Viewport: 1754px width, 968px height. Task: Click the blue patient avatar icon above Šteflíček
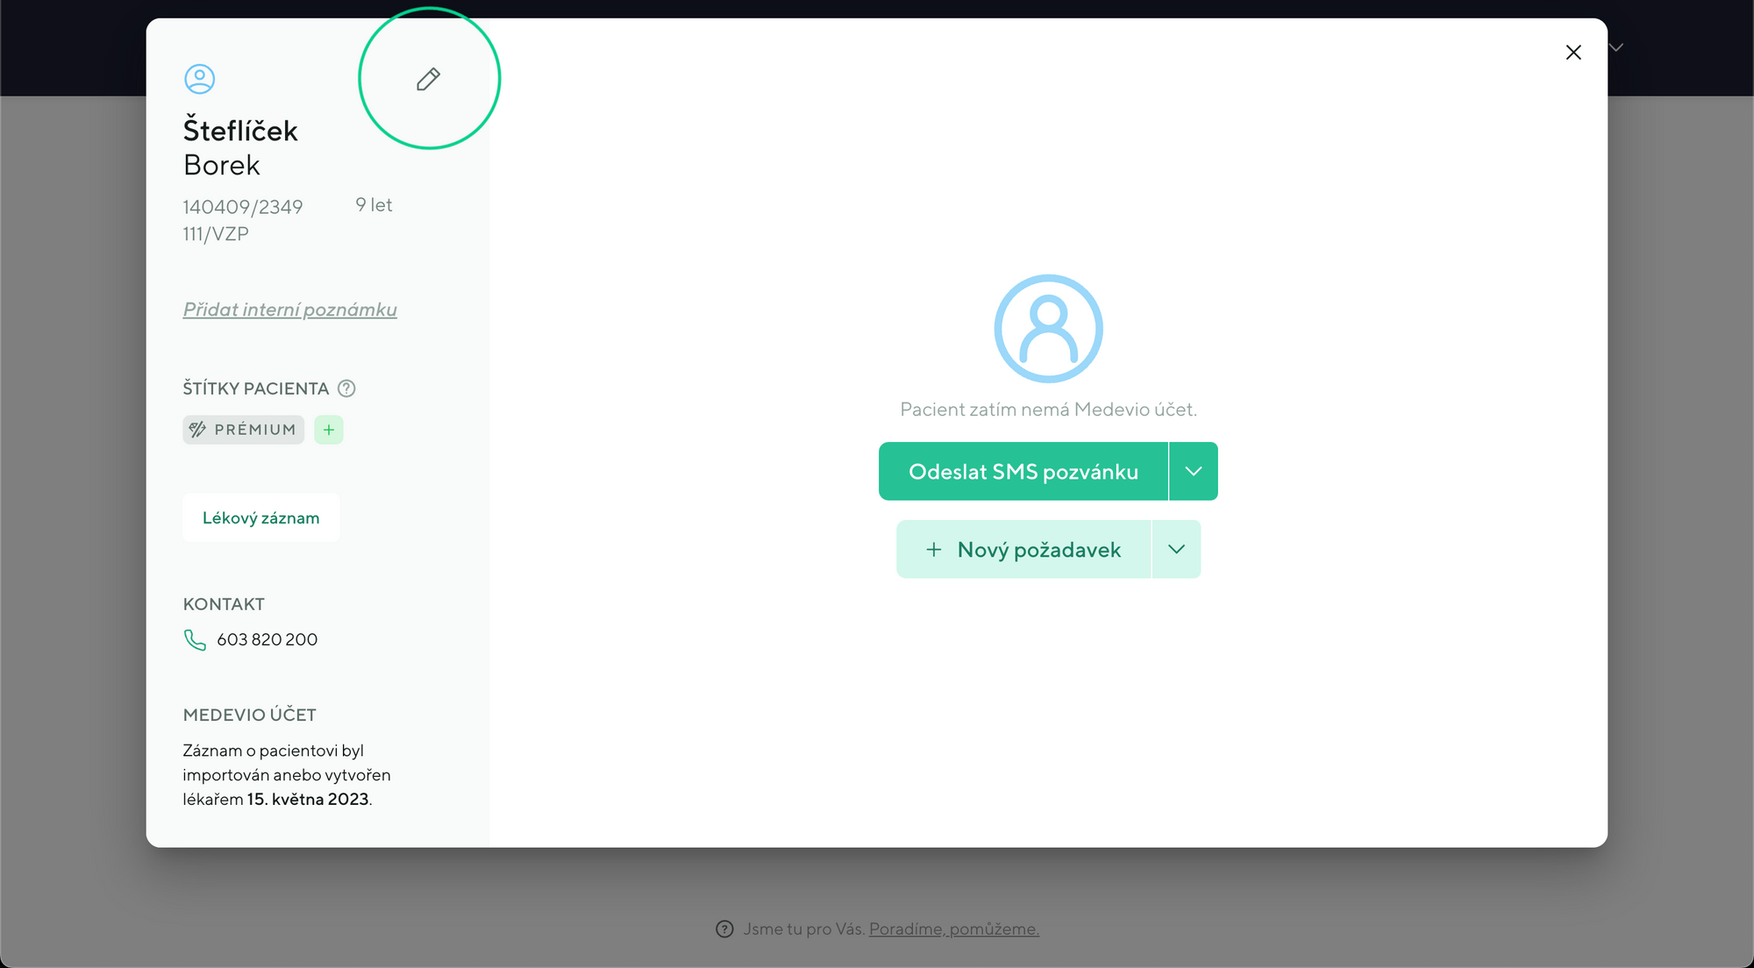[200, 79]
